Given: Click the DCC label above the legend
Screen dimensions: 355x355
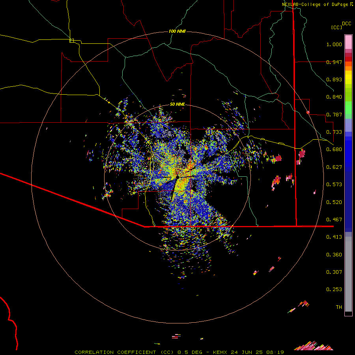Looking at the screenshot, I should click(x=346, y=24).
